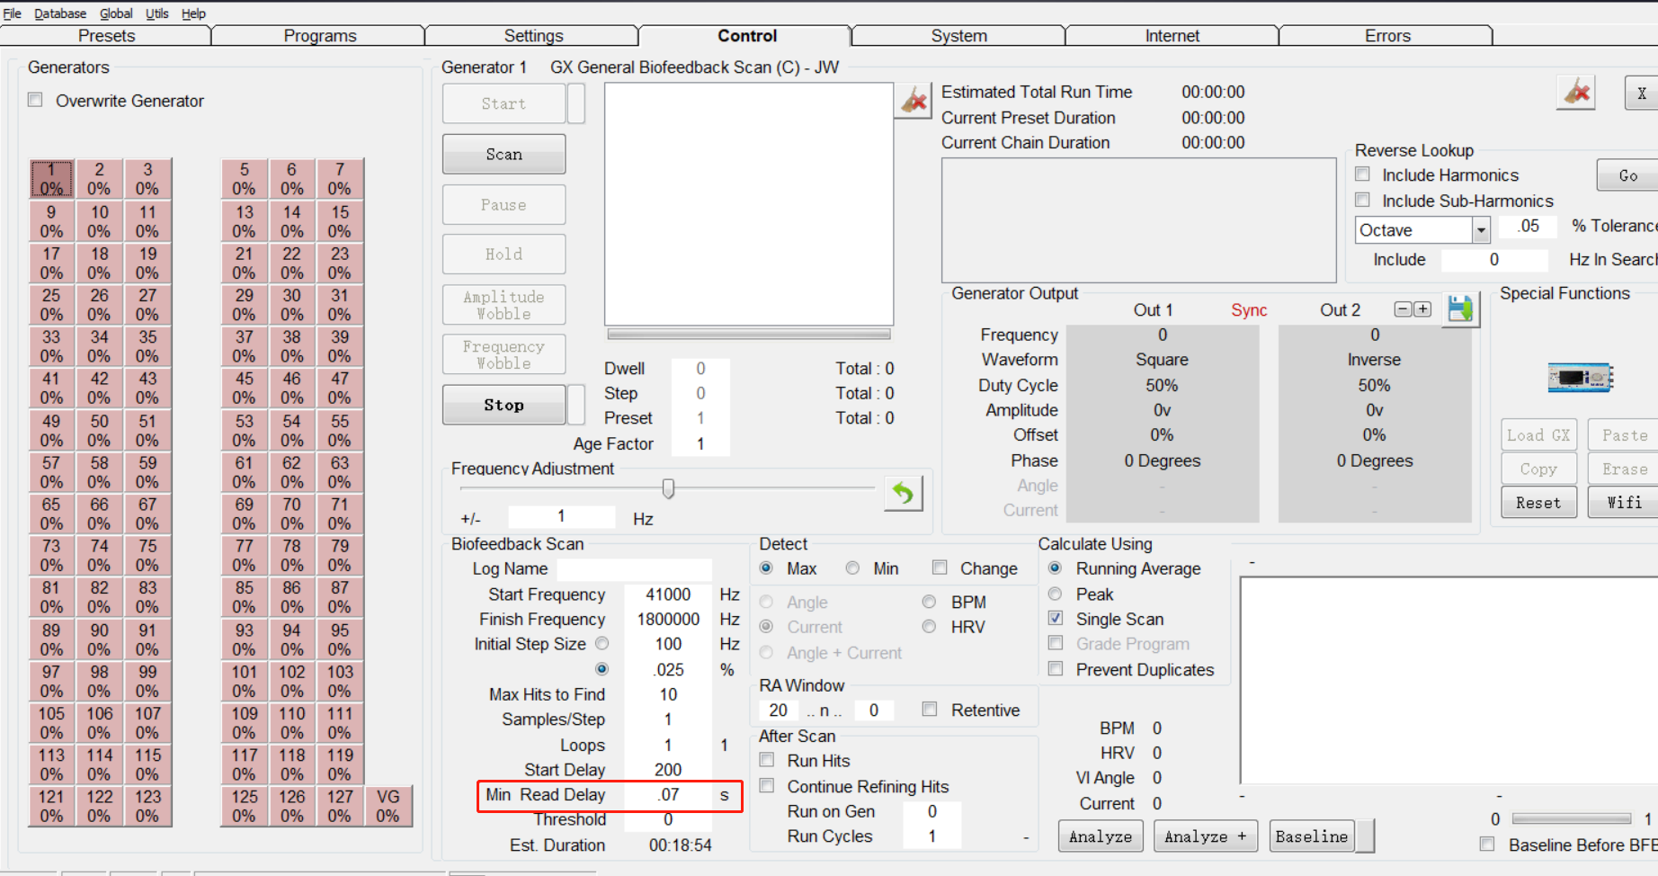
Task: Select the VG generator cell
Action: click(388, 806)
